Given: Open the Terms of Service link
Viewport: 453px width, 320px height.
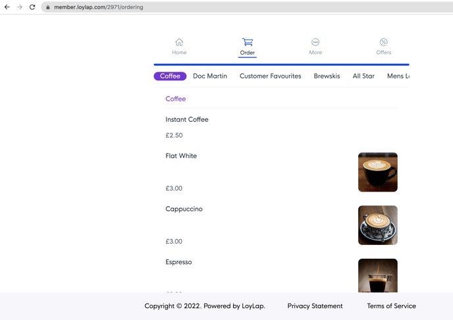Looking at the screenshot, I should click(392, 306).
